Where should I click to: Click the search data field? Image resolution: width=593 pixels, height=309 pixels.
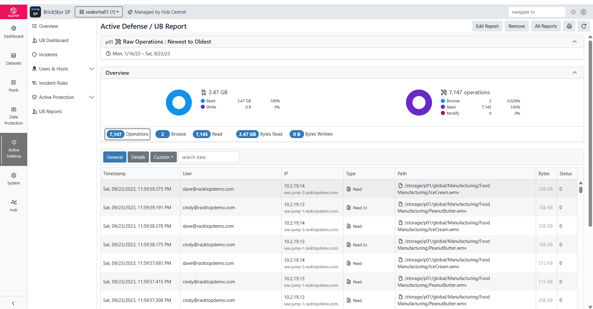point(209,157)
